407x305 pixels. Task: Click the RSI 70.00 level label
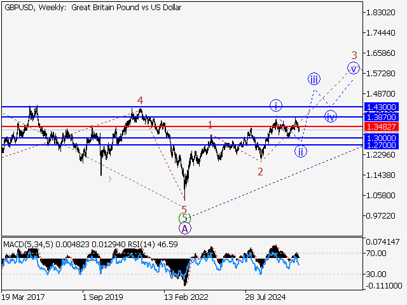(375, 254)
